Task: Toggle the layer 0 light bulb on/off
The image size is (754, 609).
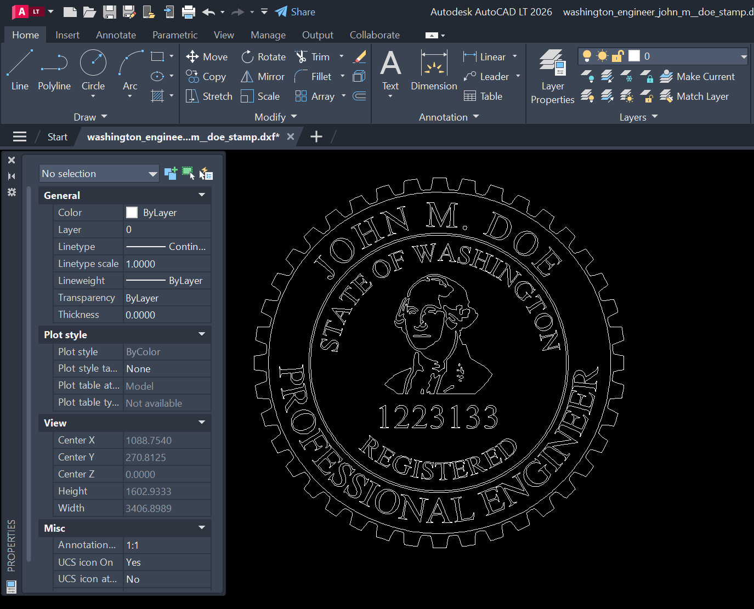Action: (x=586, y=56)
